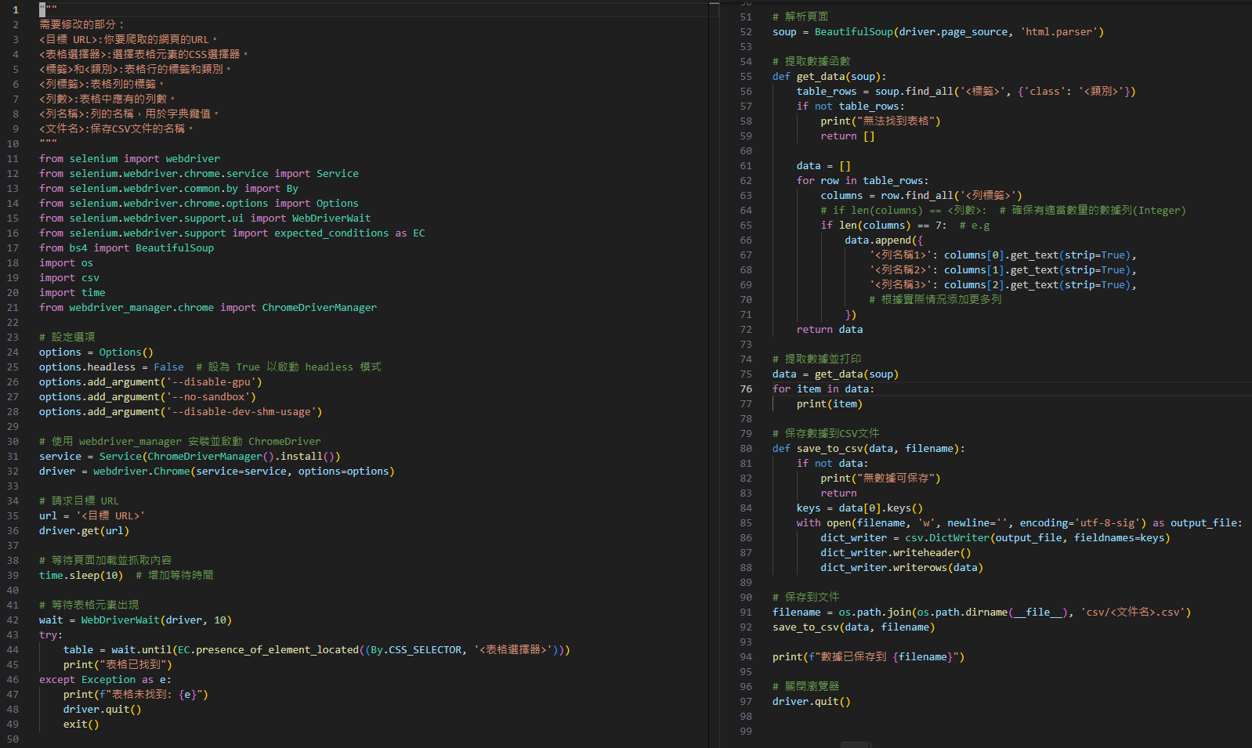Click the 'return []' line
The image size is (1252, 748).
click(848, 136)
